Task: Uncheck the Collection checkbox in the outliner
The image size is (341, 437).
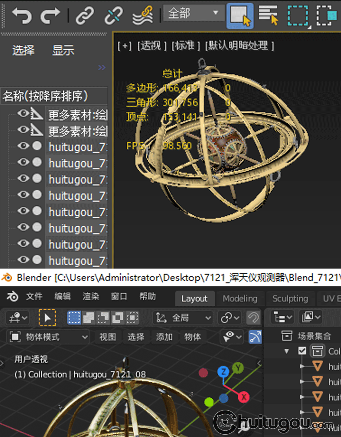Action: [302, 351]
